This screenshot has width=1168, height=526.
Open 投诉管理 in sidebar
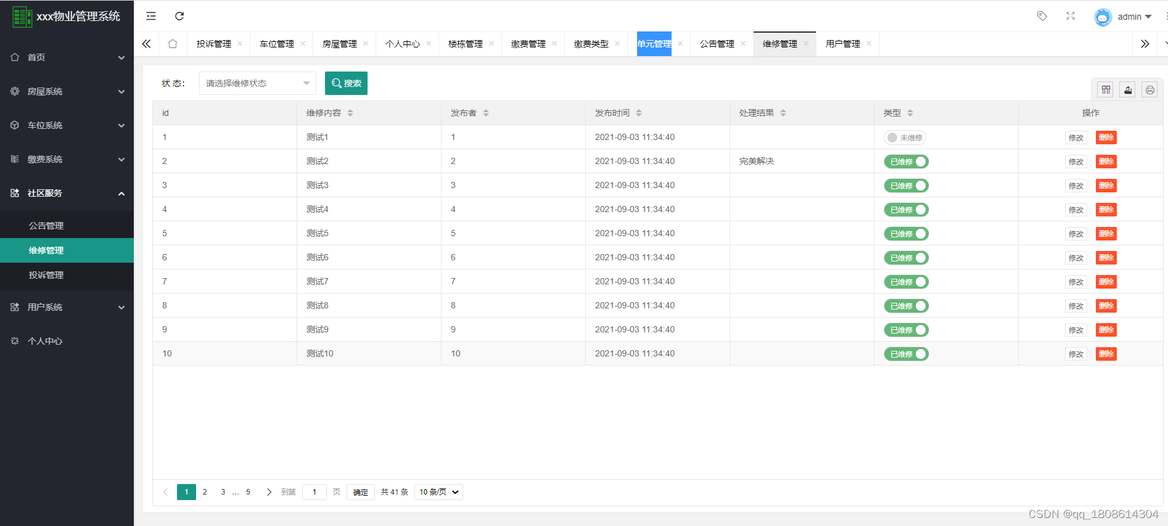(67, 275)
